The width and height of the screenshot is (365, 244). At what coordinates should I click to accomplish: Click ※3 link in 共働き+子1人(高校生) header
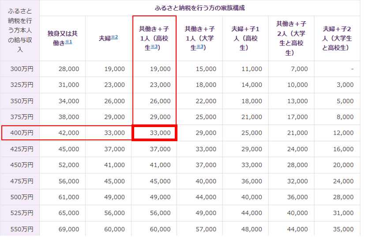click(154, 47)
